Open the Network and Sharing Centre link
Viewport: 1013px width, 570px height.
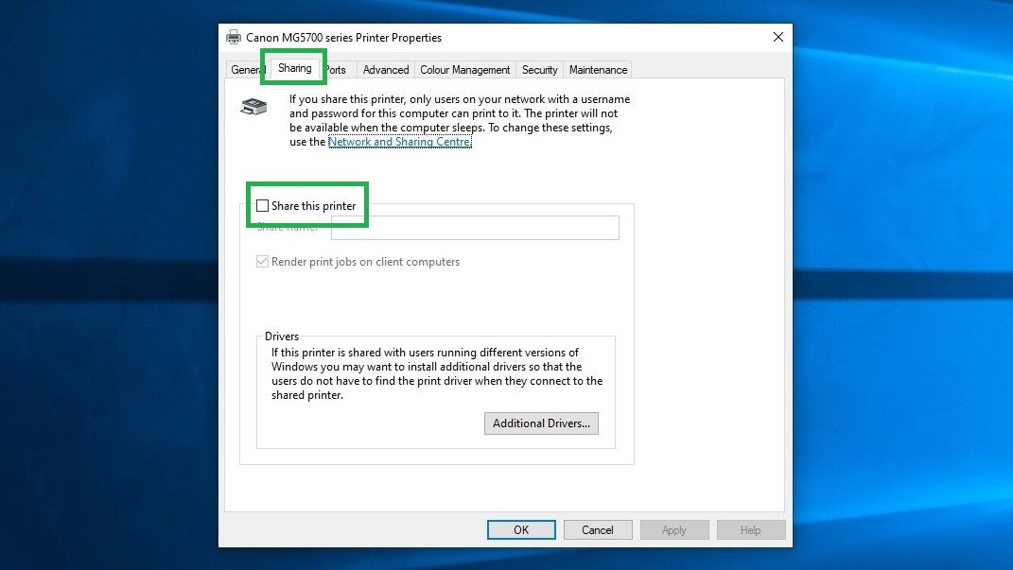click(400, 141)
